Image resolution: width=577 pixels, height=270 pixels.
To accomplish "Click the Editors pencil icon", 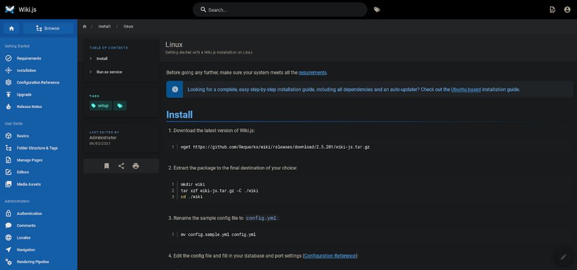I will click(8, 172).
